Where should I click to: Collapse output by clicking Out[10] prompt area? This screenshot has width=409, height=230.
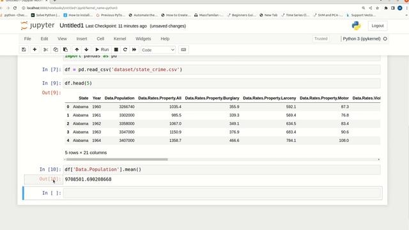coord(43,180)
